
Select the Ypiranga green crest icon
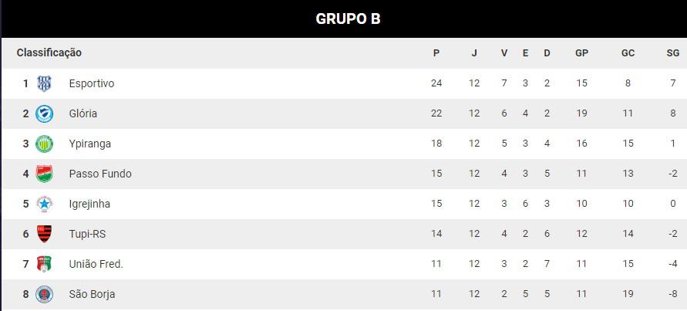(44, 144)
